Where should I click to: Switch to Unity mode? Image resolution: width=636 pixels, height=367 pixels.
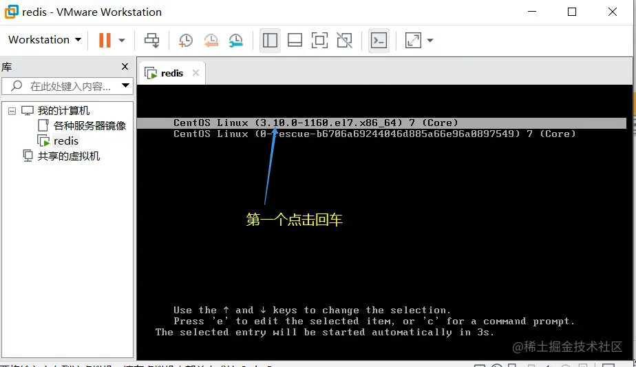[344, 40]
